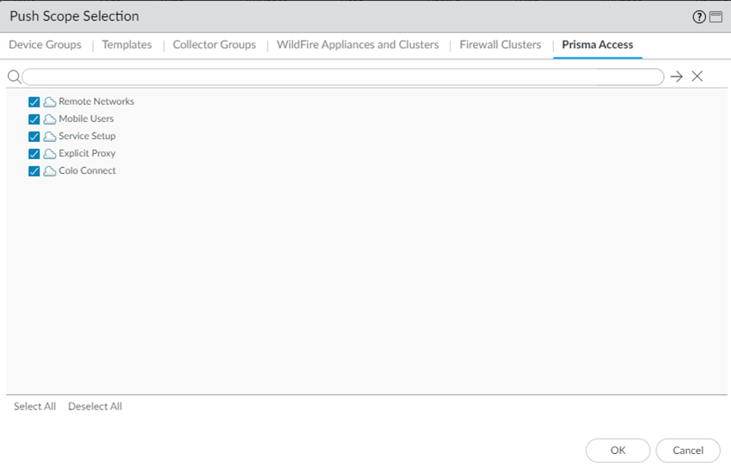
Task: Go to the Collector Groups tab
Action: 214,45
